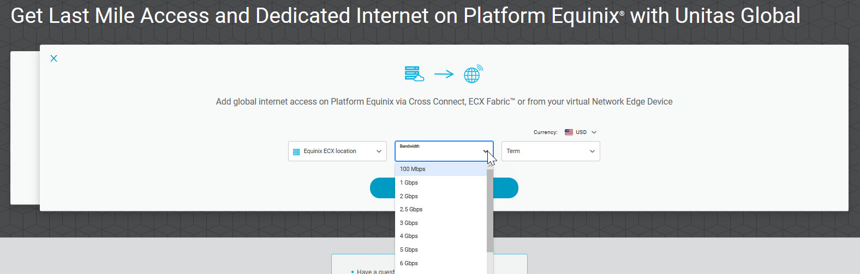Screen dimensions: 860x274
Task: Click the server cloud icon
Action: tap(414, 74)
